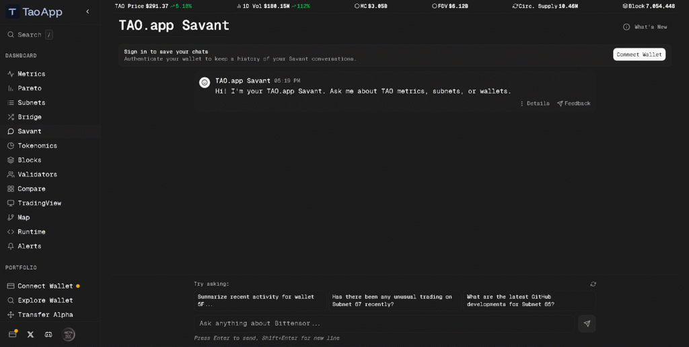Click the white Connect Wallet button

coord(639,54)
